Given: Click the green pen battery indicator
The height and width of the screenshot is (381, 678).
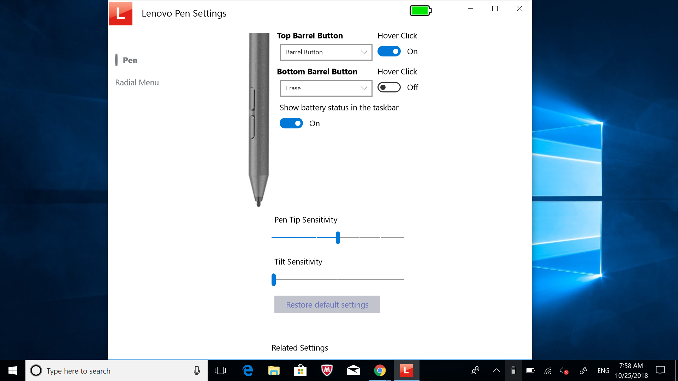Looking at the screenshot, I should [x=421, y=11].
